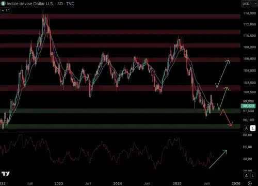Toggle auto scale A on the RSI pane

[247, 176]
